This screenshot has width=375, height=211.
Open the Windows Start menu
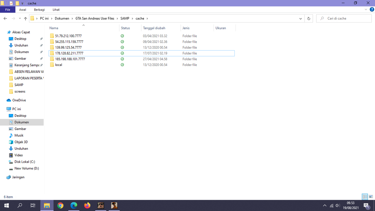[x=6, y=205]
